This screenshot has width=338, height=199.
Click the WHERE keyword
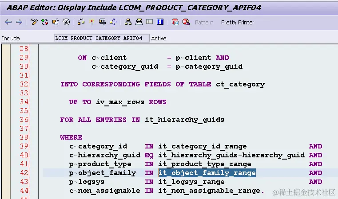72,137
